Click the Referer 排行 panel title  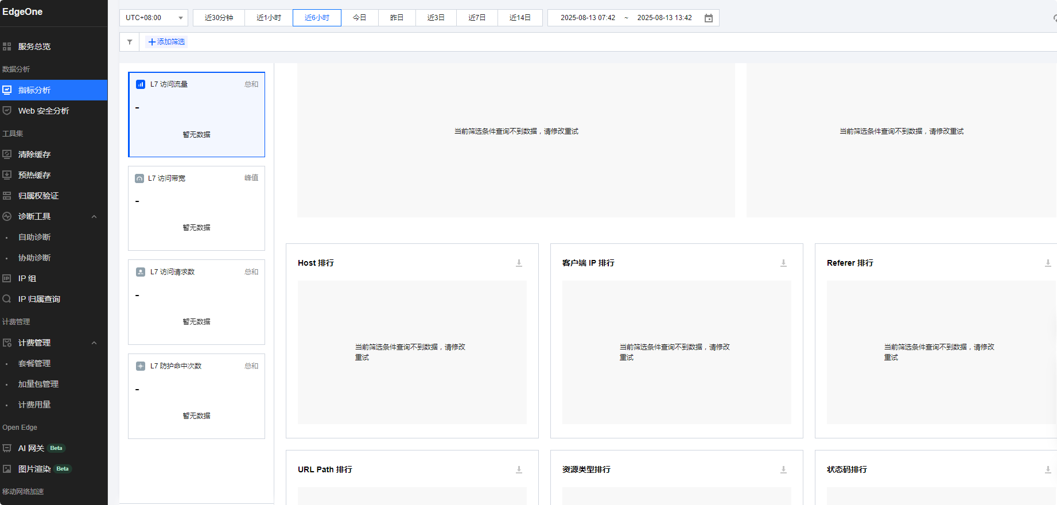(850, 263)
